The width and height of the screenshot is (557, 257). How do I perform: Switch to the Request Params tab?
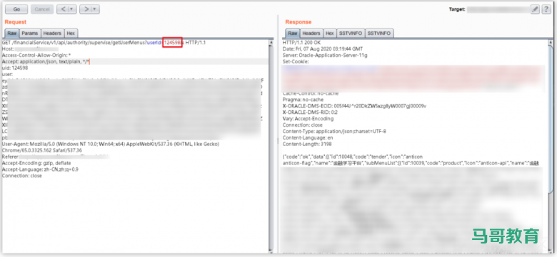coord(29,33)
